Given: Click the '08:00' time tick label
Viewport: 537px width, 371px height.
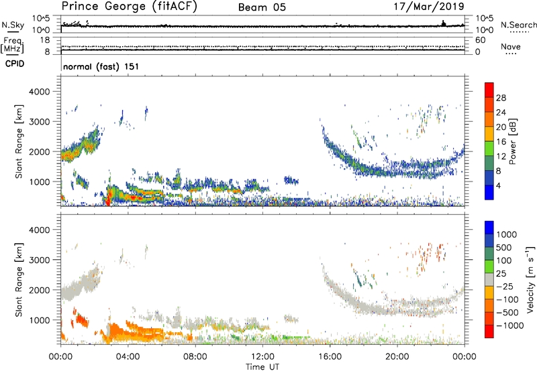Looking at the screenshot, I should click(195, 357).
